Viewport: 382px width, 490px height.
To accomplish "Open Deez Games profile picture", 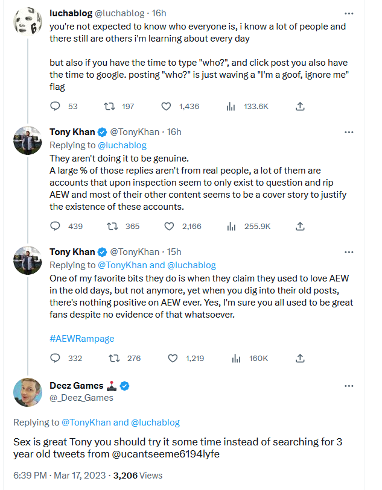I will [28, 392].
